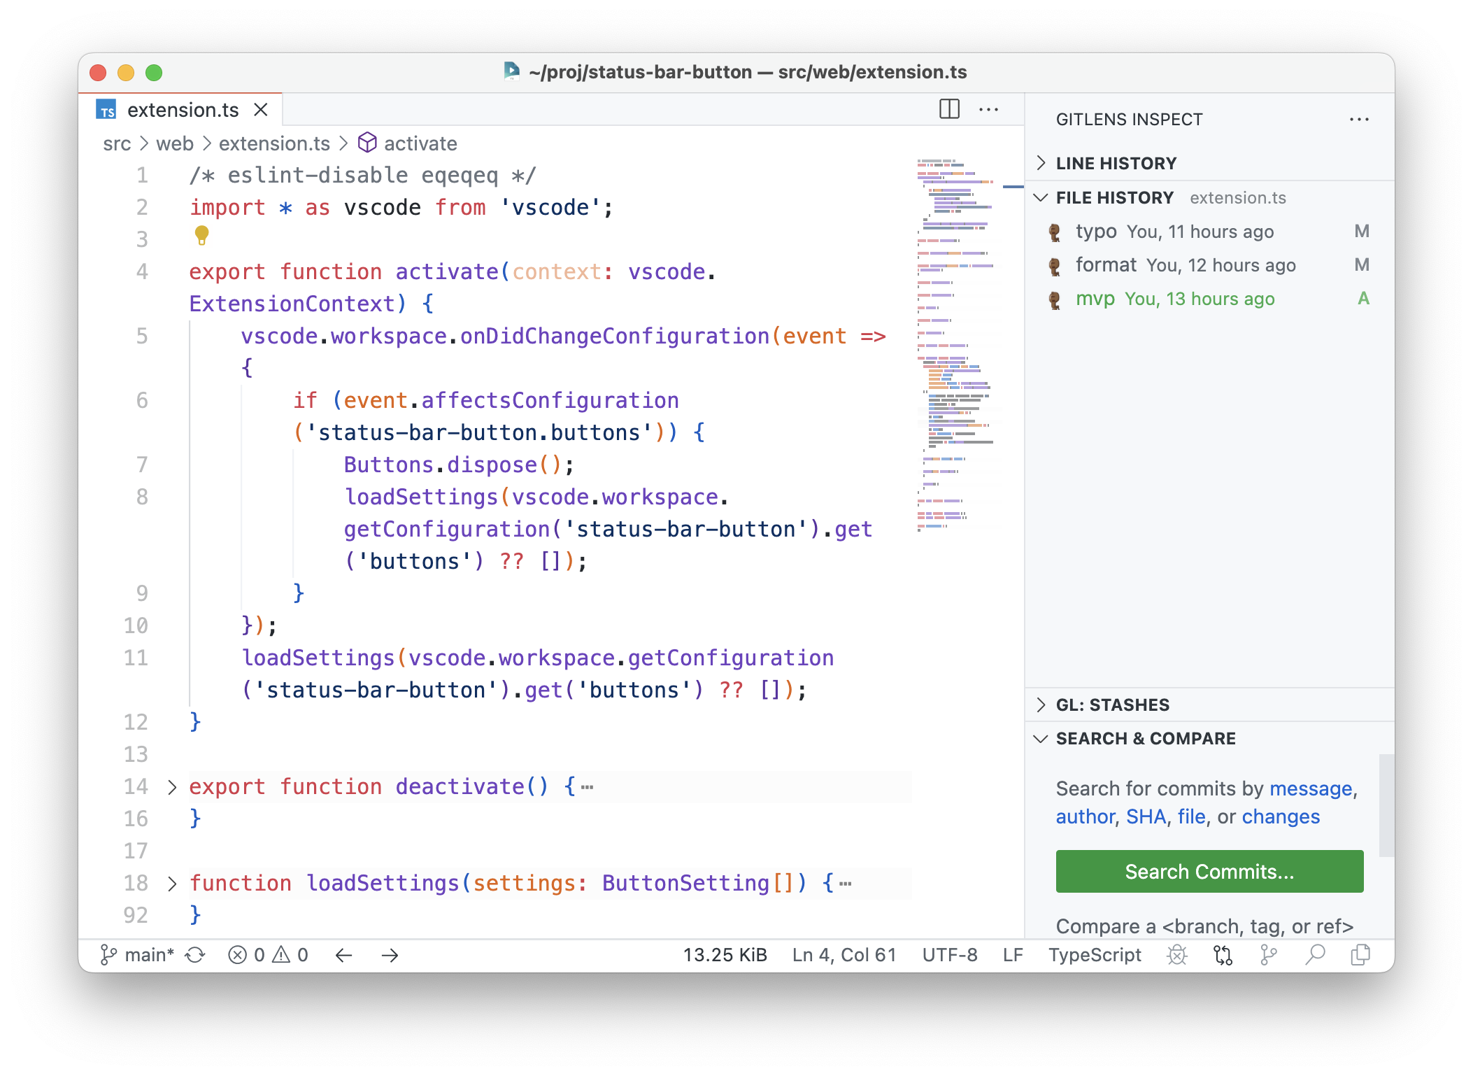Select the extension.ts editor tab

click(x=183, y=110)
